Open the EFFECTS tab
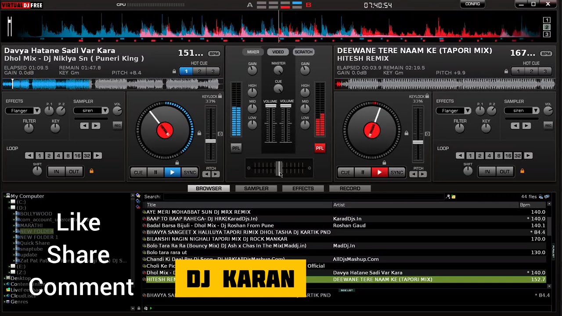Viewport: 562px width, 316px height. coord(303,188)
